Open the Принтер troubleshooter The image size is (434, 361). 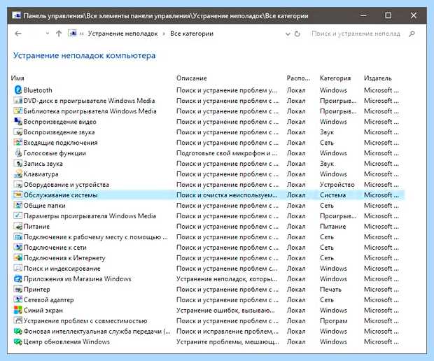tap(37, 290)
